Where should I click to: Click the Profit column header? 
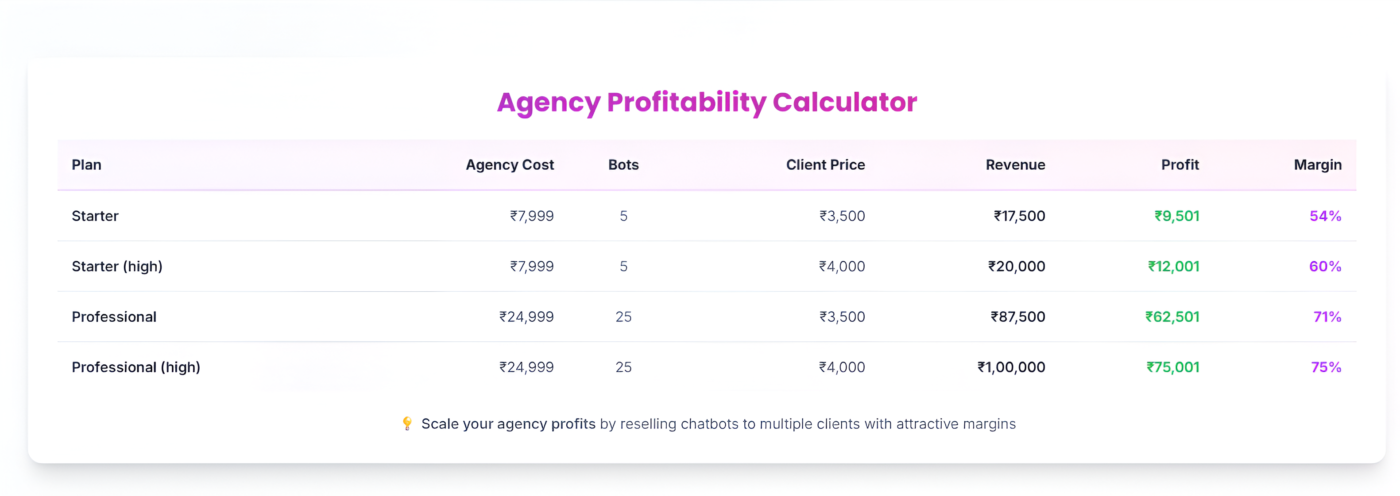point(1180,164)
